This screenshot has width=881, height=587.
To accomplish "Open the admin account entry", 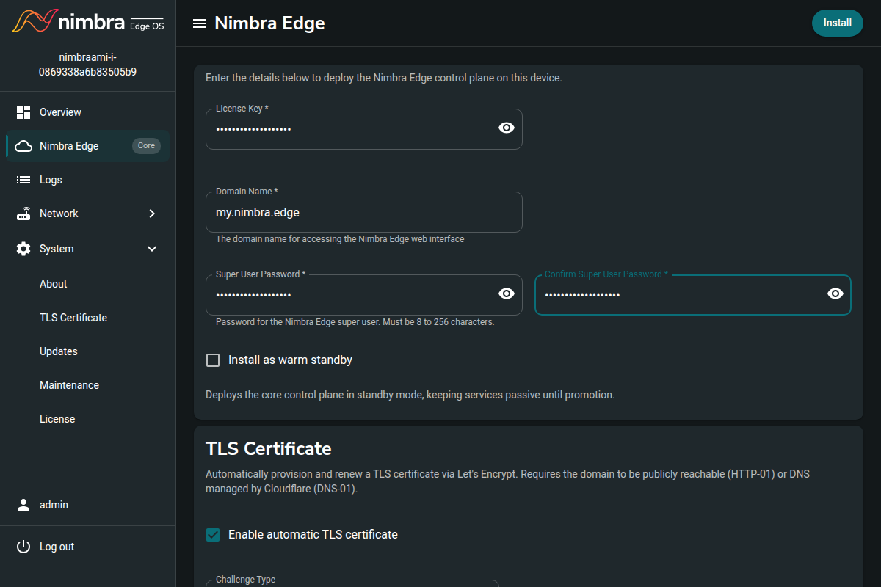I will 87,505.
